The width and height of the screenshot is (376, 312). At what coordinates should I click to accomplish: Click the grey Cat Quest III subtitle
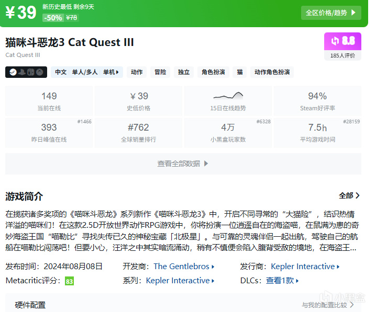(23, 55)
